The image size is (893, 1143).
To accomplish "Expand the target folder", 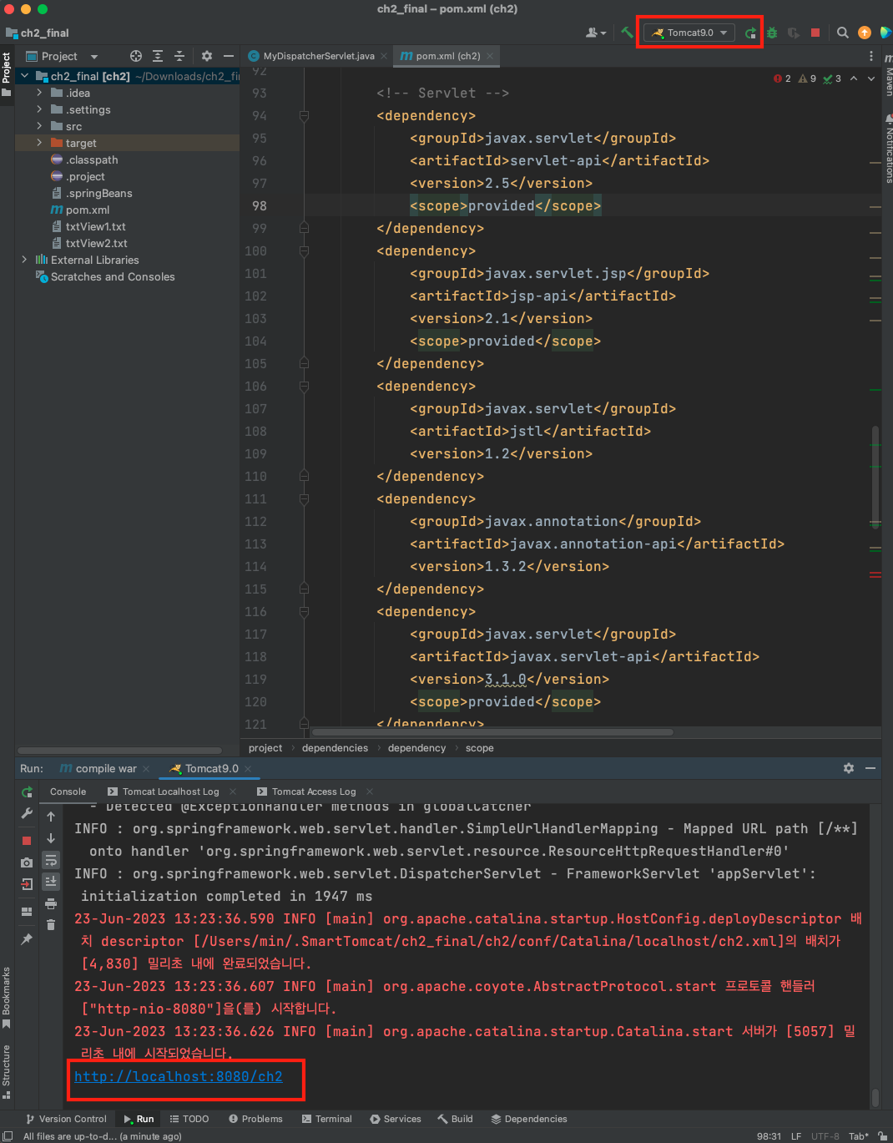I will (39, 143).
